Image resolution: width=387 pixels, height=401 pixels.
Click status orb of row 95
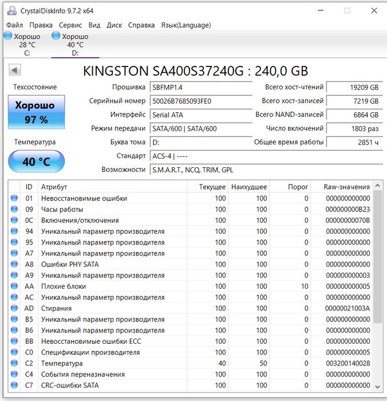(x=14, y=242)
